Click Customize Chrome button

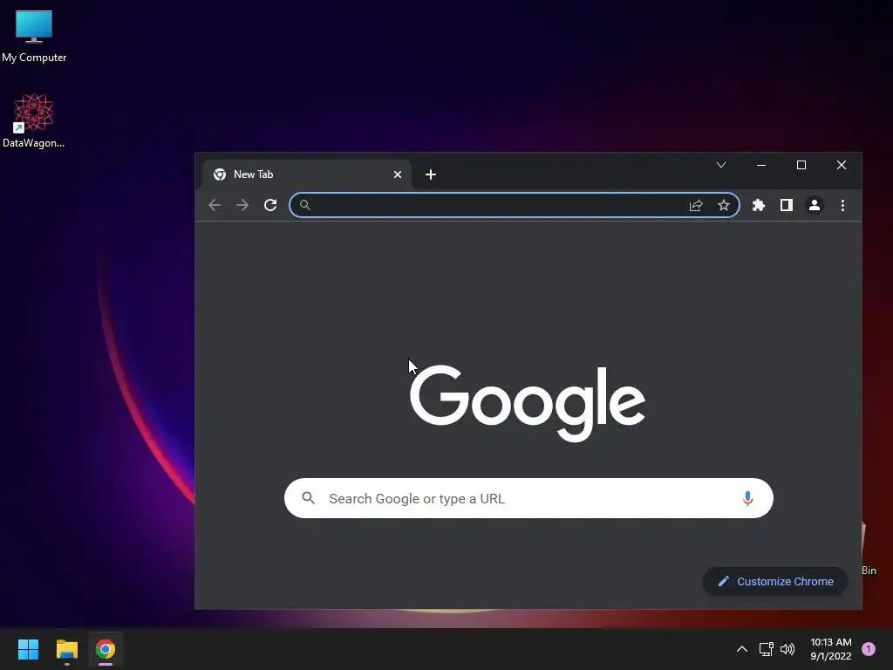tap(775, 582)
